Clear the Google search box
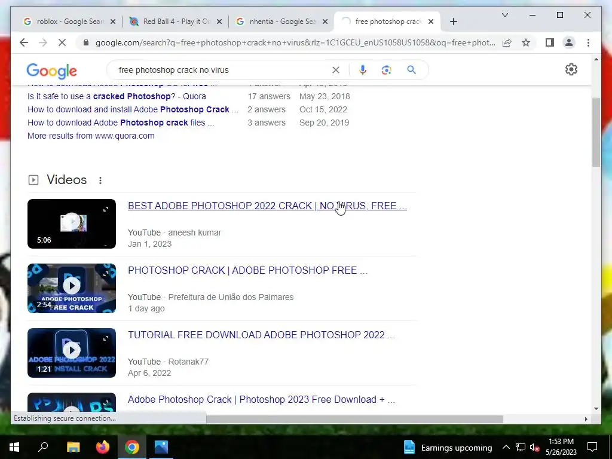 pos(336,70)
